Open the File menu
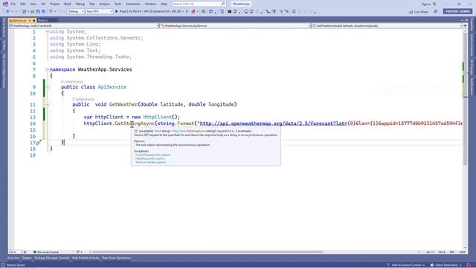 (13, 4)
